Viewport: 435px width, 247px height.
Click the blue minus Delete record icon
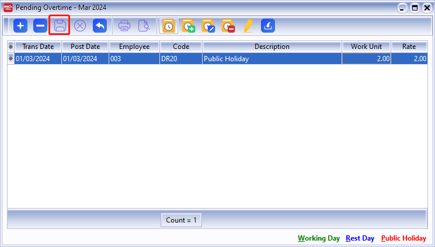point(40,26)
